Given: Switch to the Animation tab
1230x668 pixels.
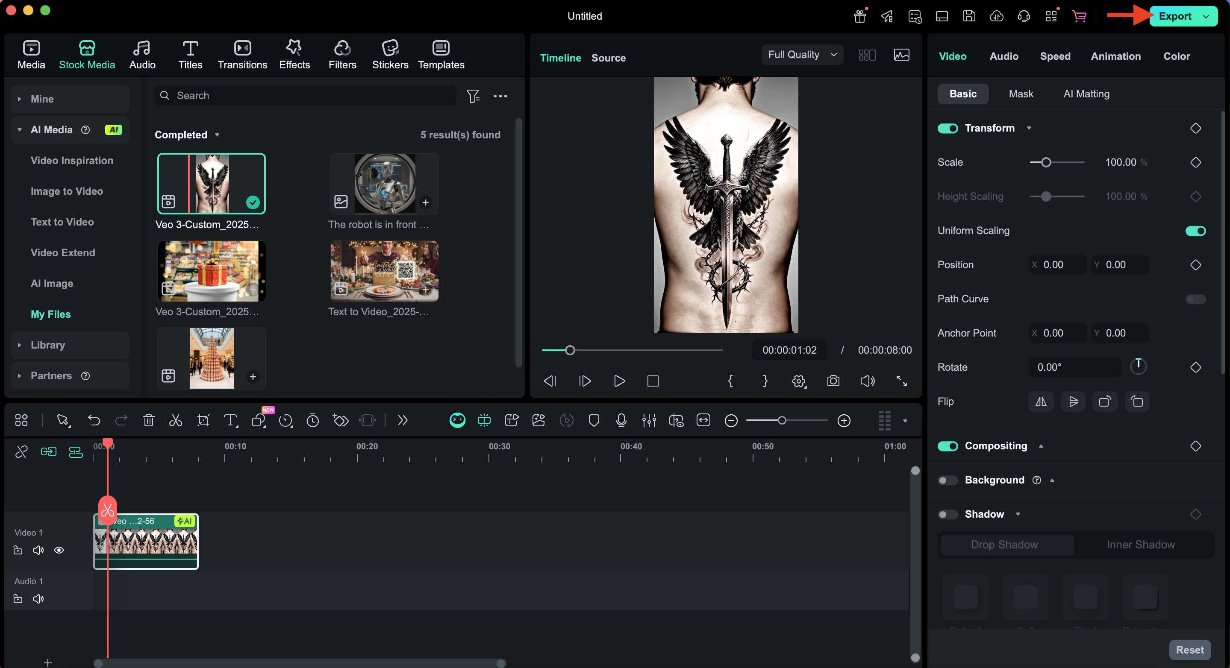Looking at the screenshot, I should click(1115, 56).
